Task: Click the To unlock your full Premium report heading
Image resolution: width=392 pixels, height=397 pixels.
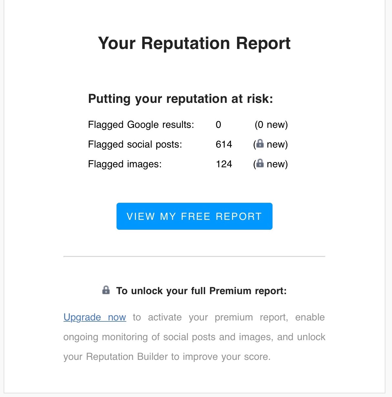Action: (201, 291)
